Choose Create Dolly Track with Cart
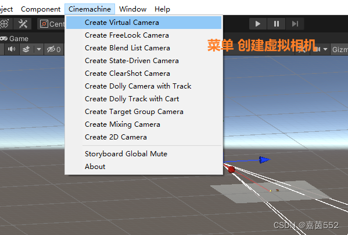The image size is (348, 235). point(144,99)
